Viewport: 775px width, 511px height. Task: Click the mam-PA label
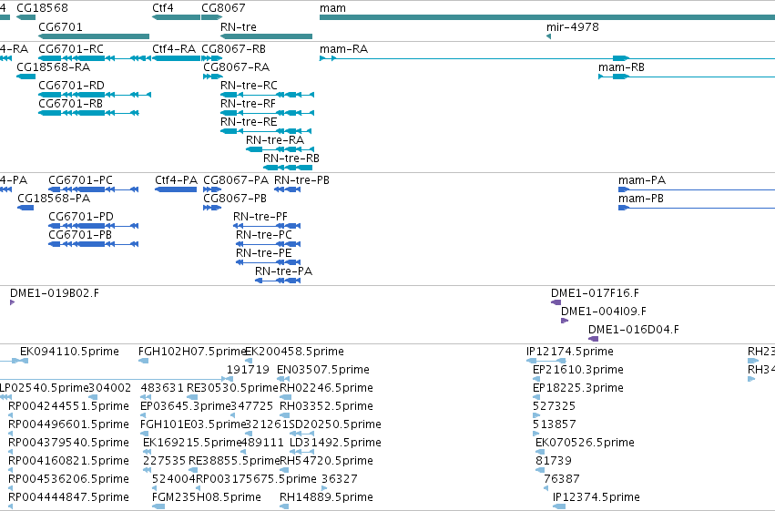click(x=642, y=180)
